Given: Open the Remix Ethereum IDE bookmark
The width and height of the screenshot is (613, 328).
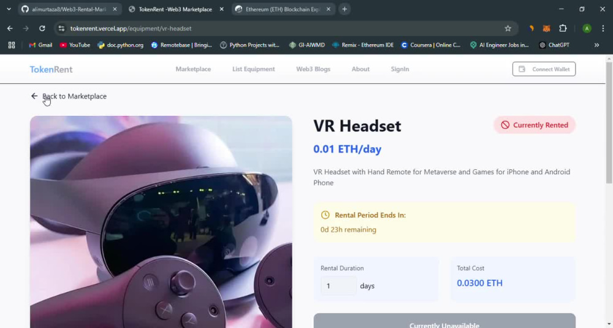Looking at the screenshot, I should (x=363, y=45).
